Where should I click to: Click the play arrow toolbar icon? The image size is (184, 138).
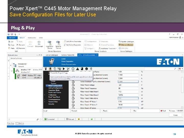coord(64,69)
